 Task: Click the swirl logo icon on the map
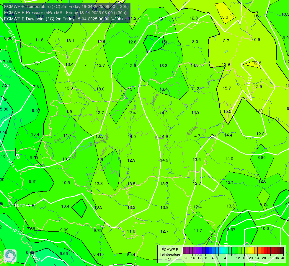(10, 256)
